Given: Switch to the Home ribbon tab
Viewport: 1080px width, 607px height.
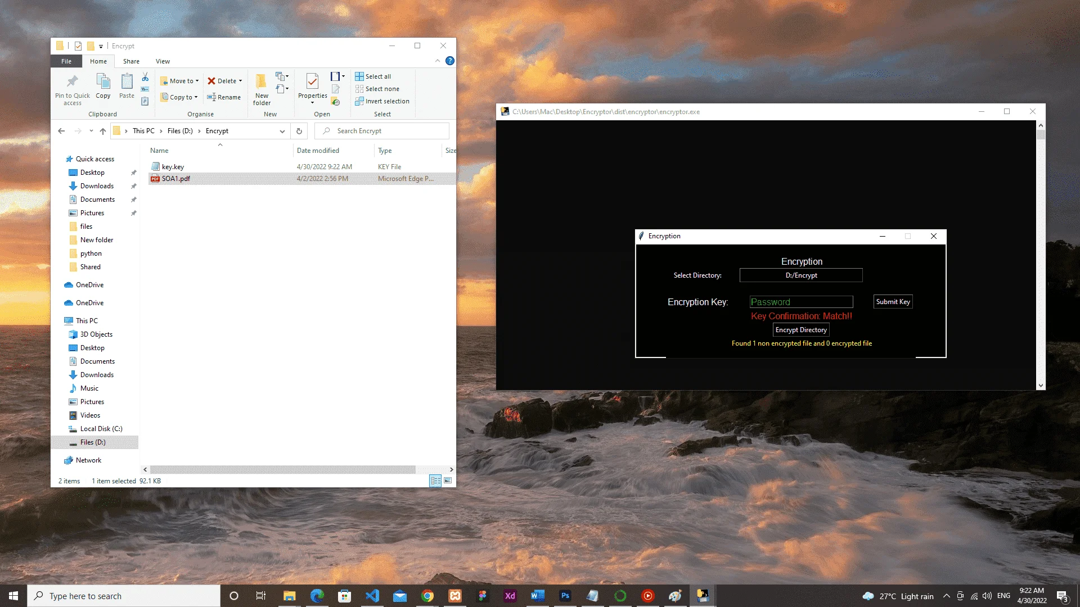Looking at the screenshot, I should pos(98,61).
